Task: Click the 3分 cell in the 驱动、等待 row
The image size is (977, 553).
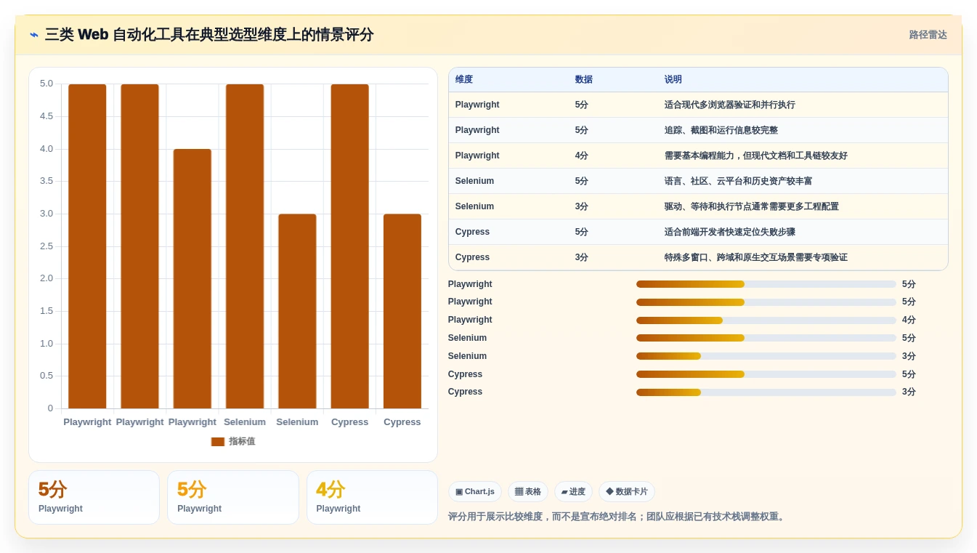Action: [582, 206]
